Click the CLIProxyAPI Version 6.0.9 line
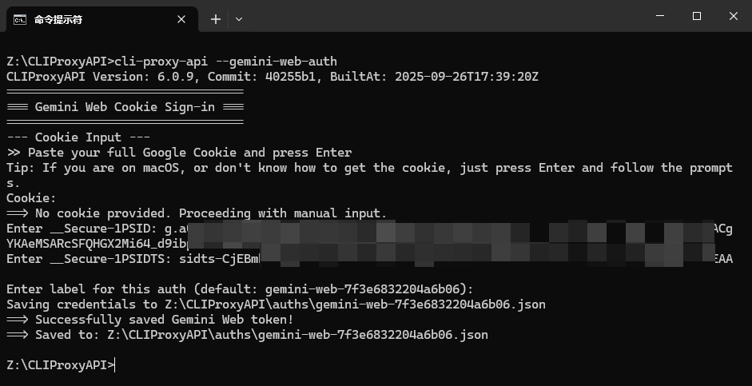The width and height of the screenshot is (752, 386). (x=273, y=77)
